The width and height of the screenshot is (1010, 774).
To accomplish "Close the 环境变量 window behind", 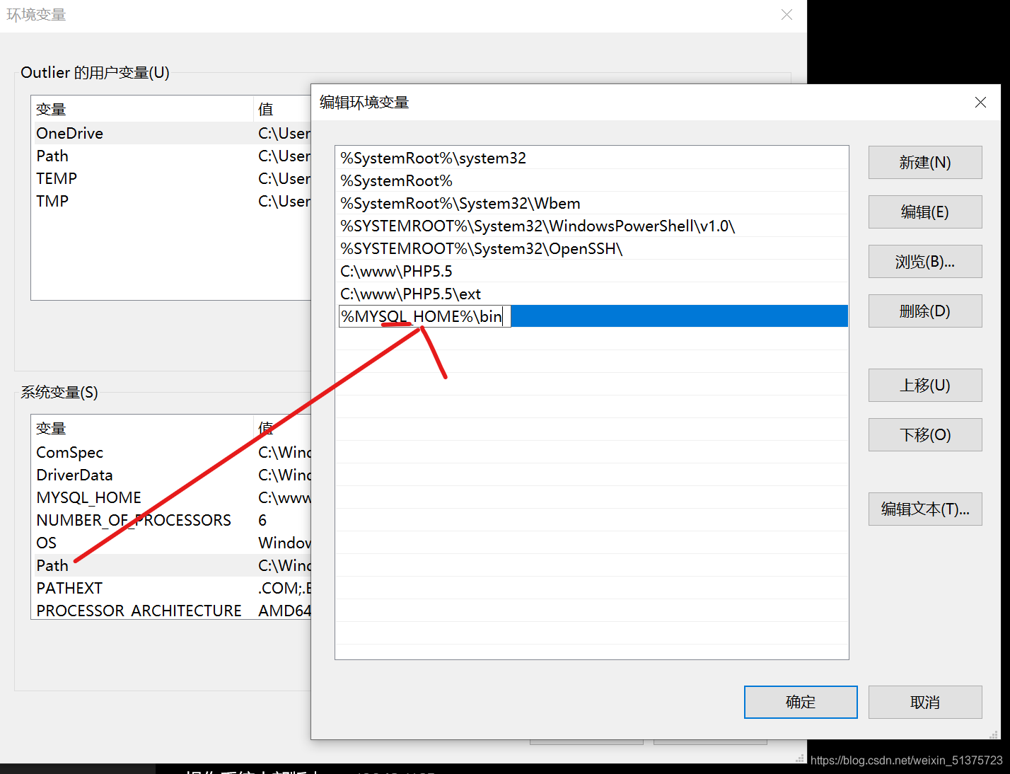I will tap(786, 15).
